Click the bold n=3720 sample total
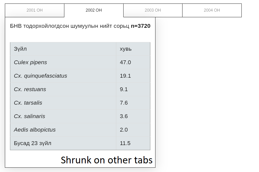Image resolution: width=259 pixels, height=172 pixels. click(140, 26)
